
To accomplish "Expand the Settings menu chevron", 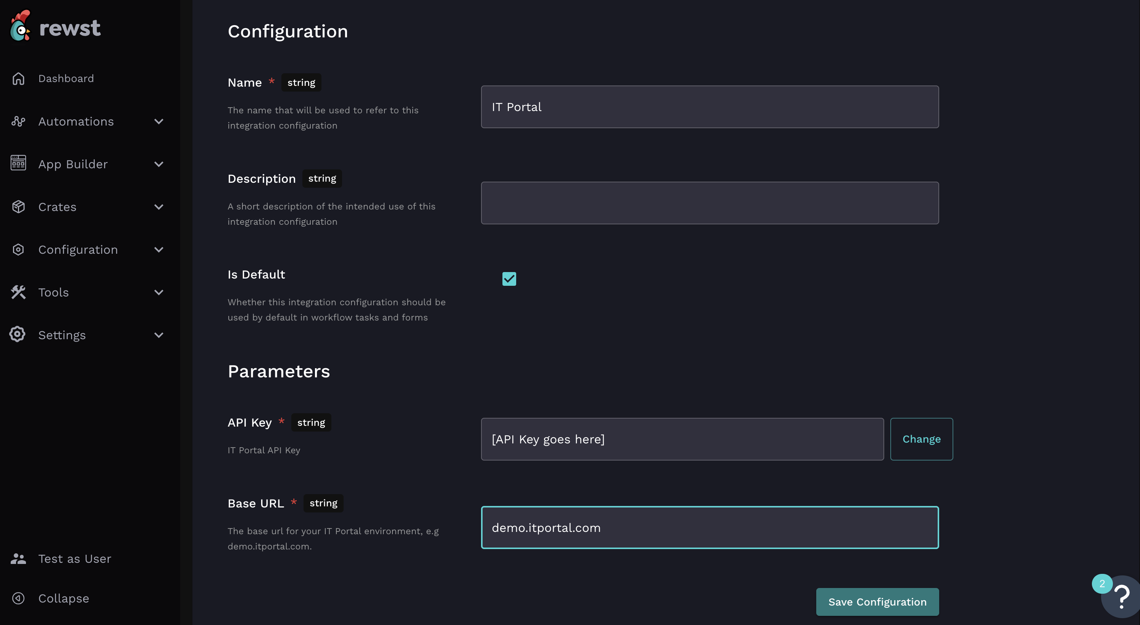I will coord(159,335).
